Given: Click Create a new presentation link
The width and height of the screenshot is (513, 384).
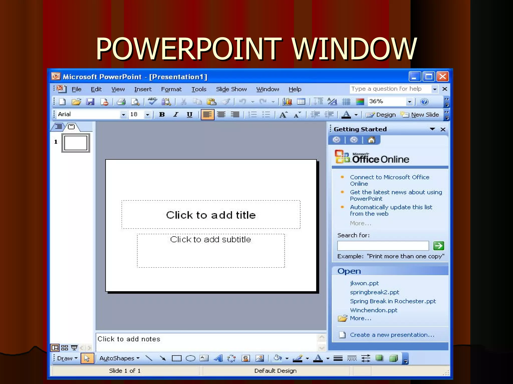Looking at the screenshot, I should tap(392, 335).
